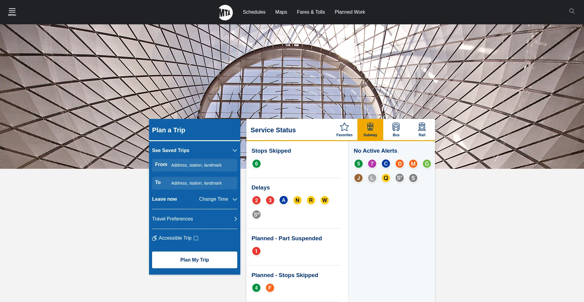Click the Plan a Trip heading
584x302 pixels.
(169, 130)
